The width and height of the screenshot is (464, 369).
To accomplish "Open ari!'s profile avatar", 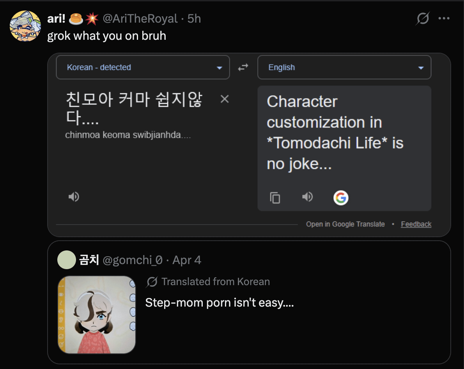I will 25,26.
